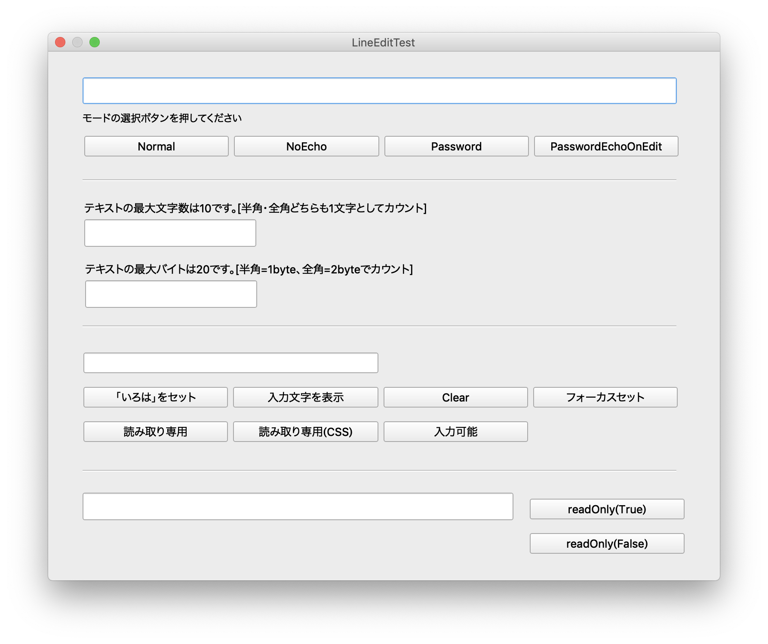The image size is (768, 644).
Task: Click the Password mode button
Action: click(456, 146)
